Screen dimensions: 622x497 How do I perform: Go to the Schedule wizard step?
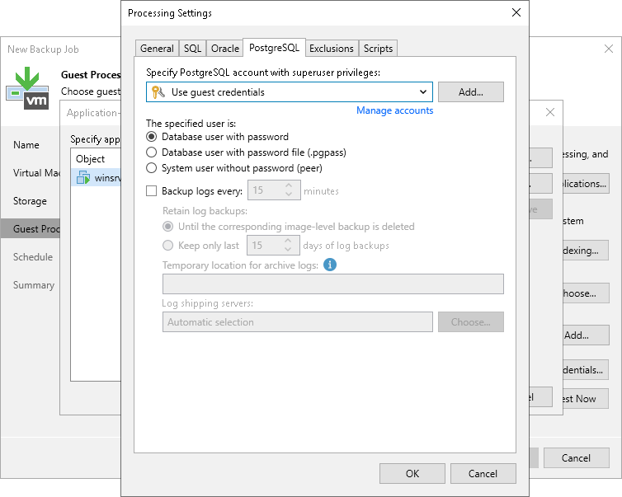33,257
